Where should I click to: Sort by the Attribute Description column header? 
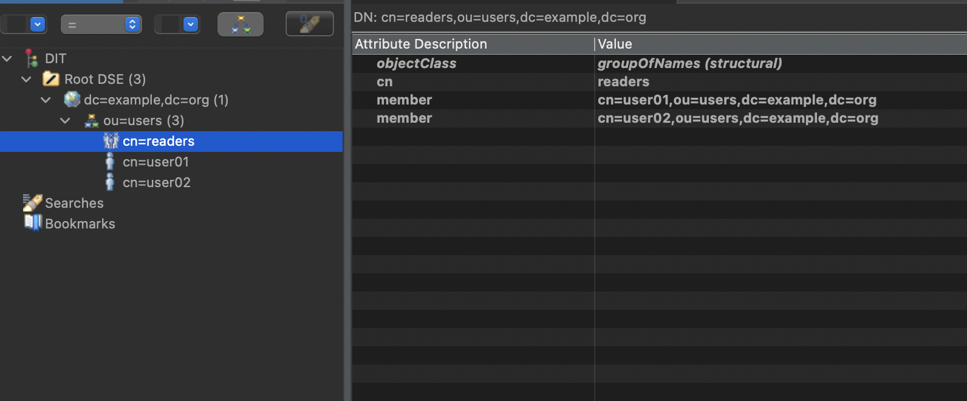click(473, 44)
